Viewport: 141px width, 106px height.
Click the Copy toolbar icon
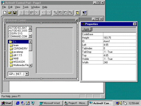(x=27, y=13)
